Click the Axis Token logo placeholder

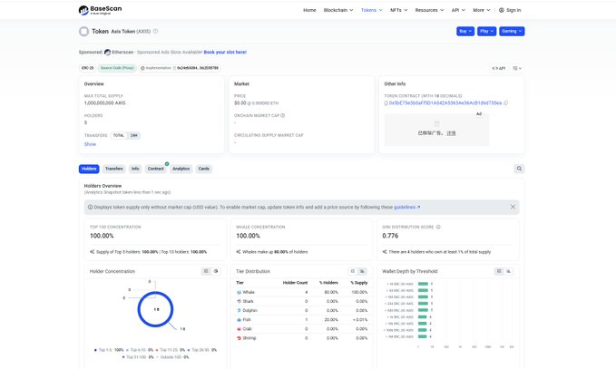(x=83, y=32)
